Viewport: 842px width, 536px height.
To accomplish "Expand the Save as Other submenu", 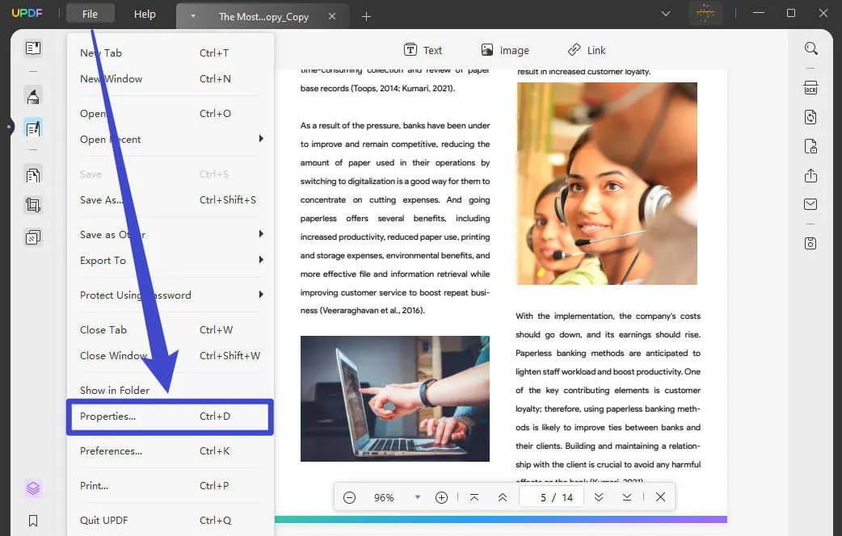I will click(x=261, y=234).
